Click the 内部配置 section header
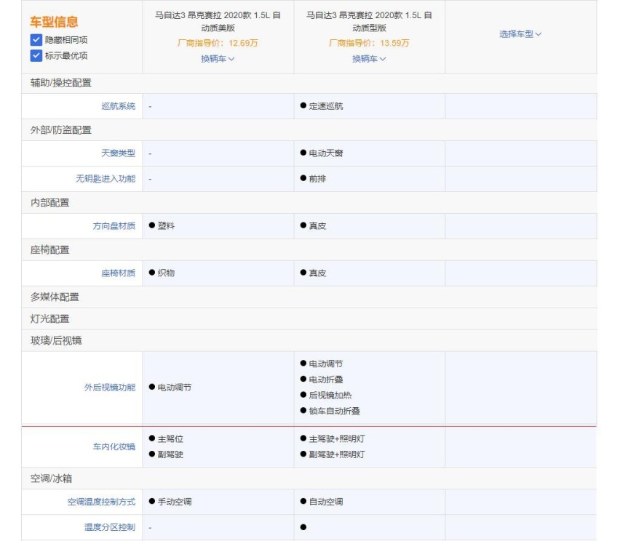This screenshot has width=620, height=541. [x=49, y=203]
